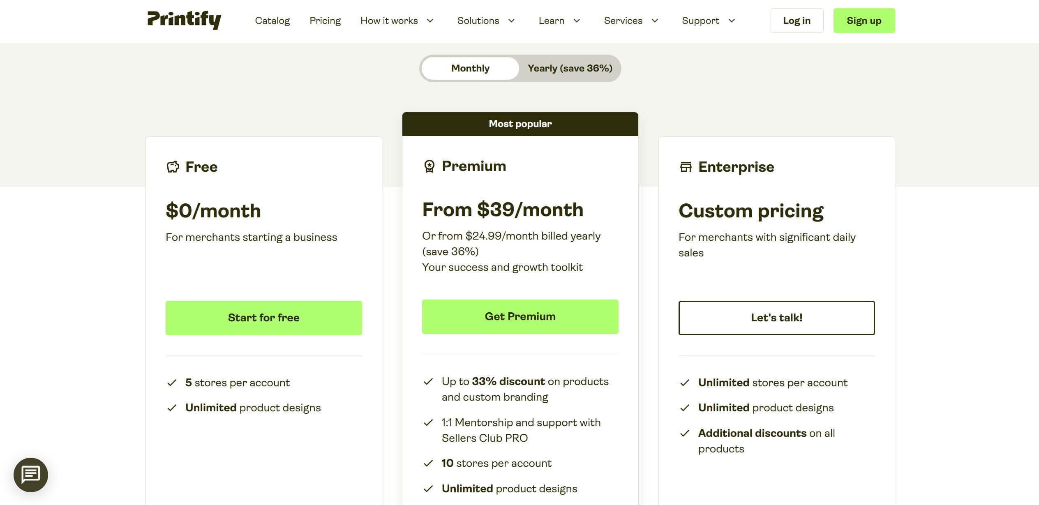Click the Sign up button
The width and height of the screenshot is (1039, 505).
864,21
